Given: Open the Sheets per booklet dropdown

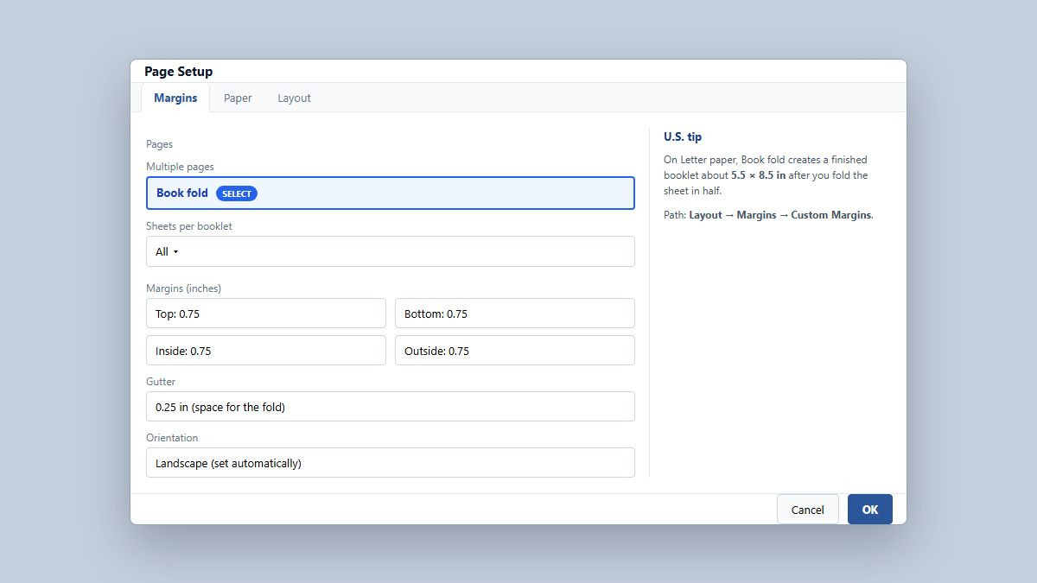Looking at the screenshot, I should click(391, 251).
